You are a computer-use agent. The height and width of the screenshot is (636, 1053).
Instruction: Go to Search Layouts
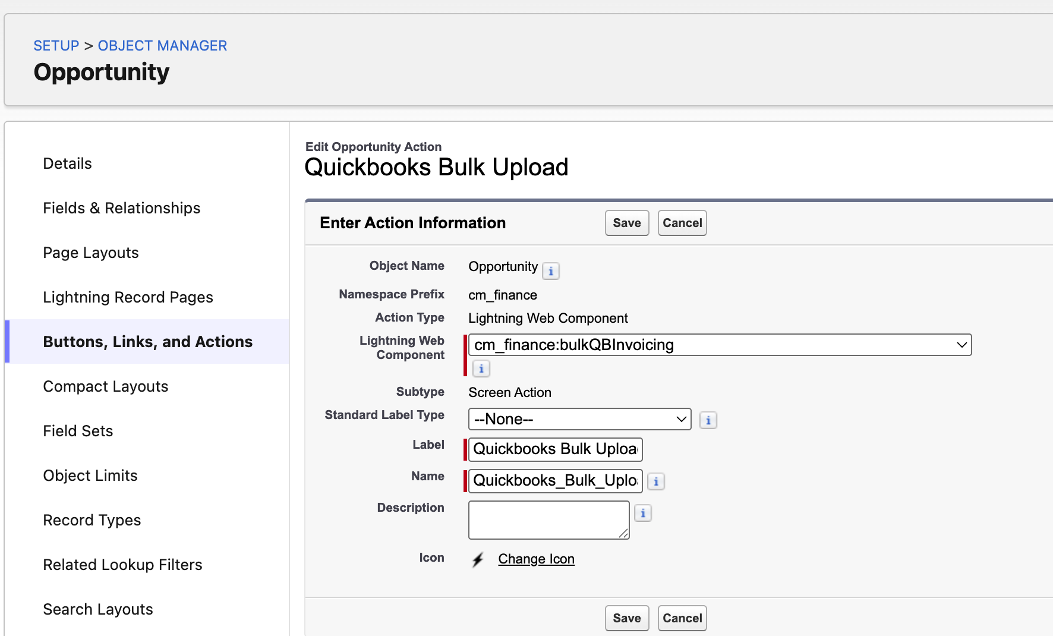click(98, 609)
